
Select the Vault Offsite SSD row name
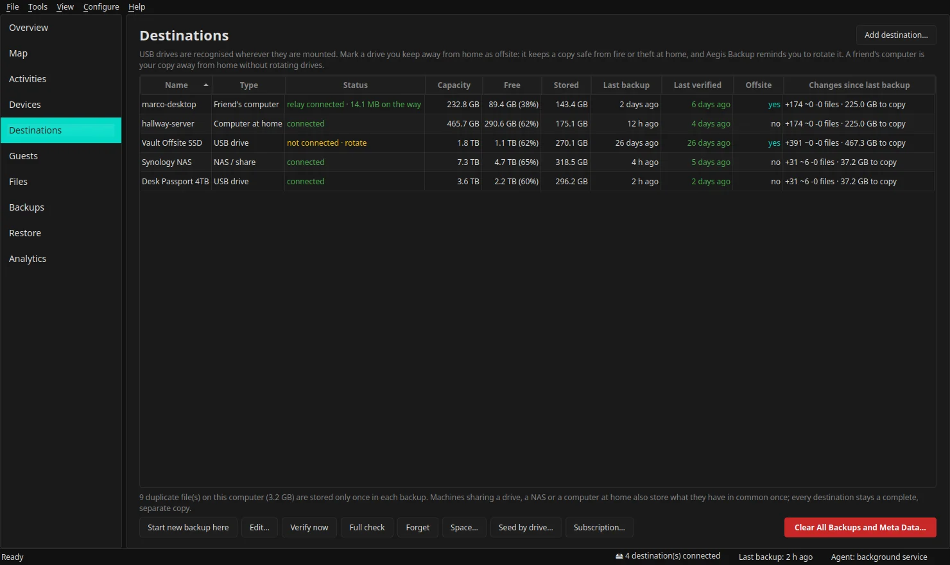[x=172, y=143]
